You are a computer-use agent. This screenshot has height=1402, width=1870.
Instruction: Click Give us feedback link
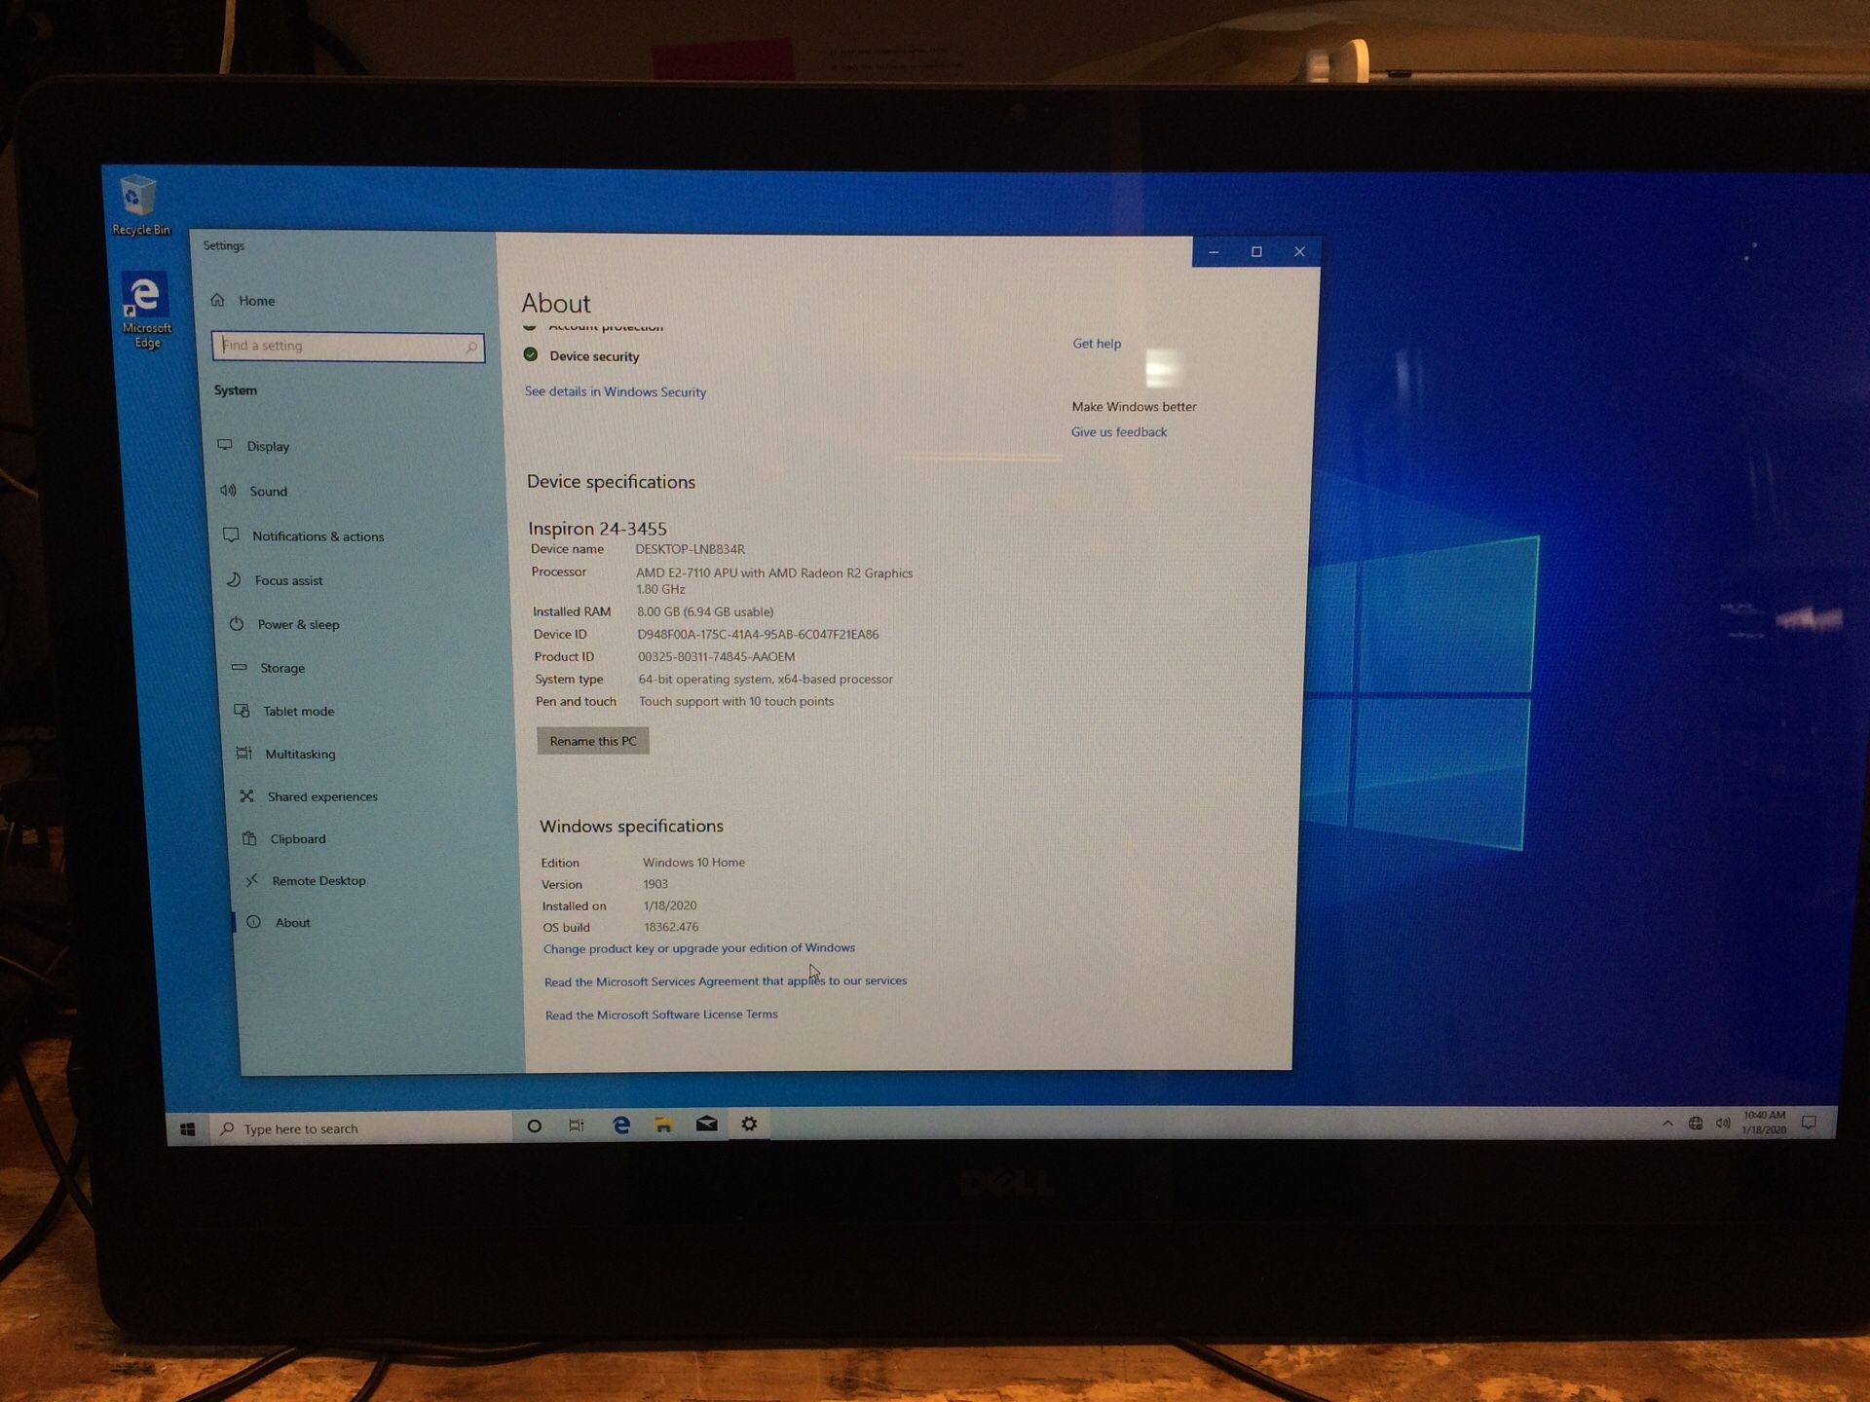(1118, 431)
